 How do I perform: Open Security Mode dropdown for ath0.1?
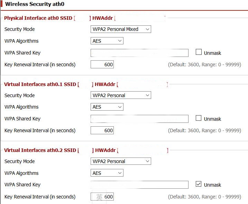pyautogui.click(x=121, y=95)
